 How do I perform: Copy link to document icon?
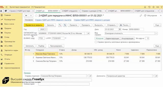pos(141,16)
